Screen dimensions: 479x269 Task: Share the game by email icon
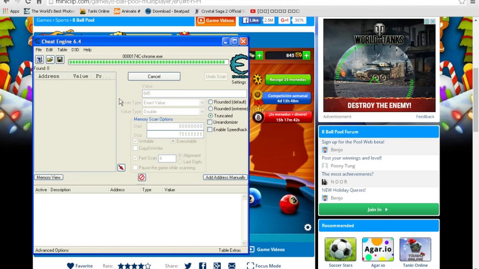(232, 266)
